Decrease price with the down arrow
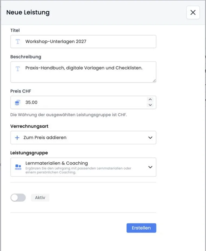 (x=150, y=105)
